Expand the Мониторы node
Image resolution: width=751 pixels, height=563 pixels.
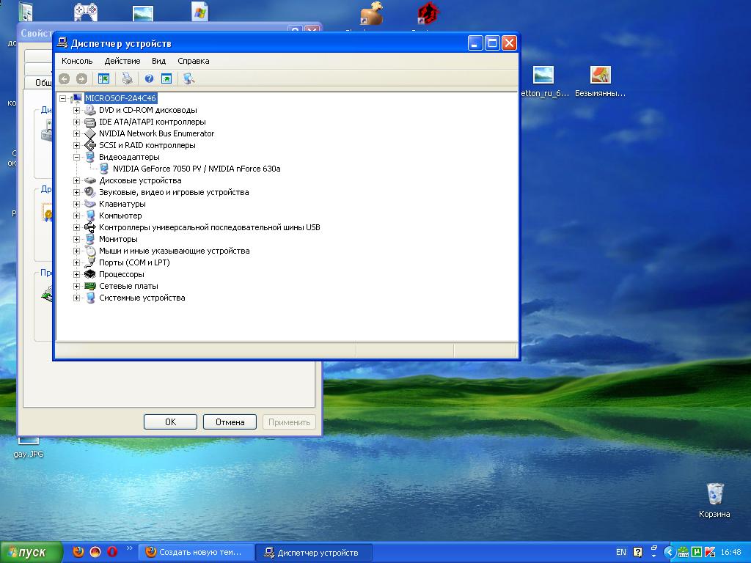[x=76, y=240]
